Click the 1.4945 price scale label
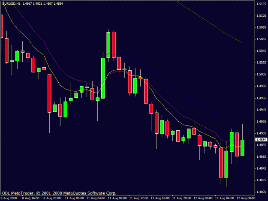Viewport: 268px width, 201px height. click(261, 110)
